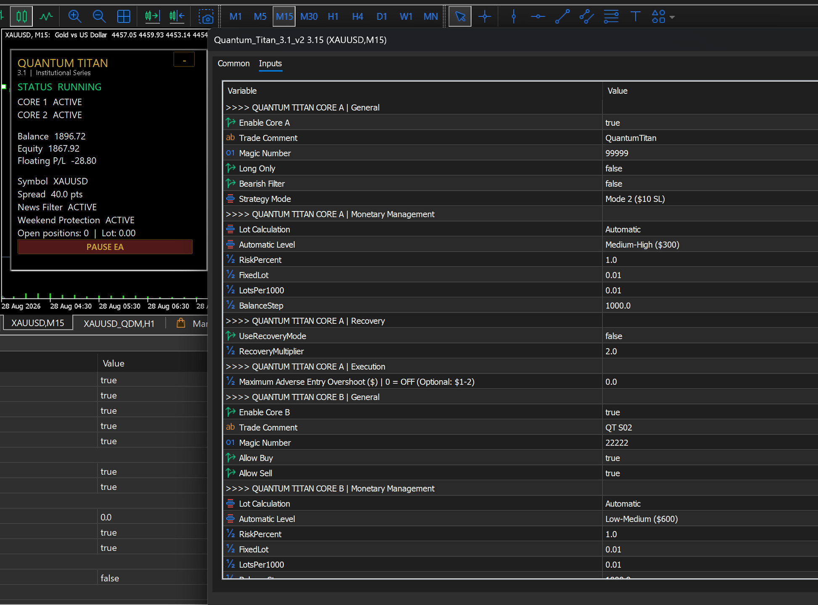Switch chart to MN timeframe
This screenshot has width=818, height=605.
tap(430, 16)
